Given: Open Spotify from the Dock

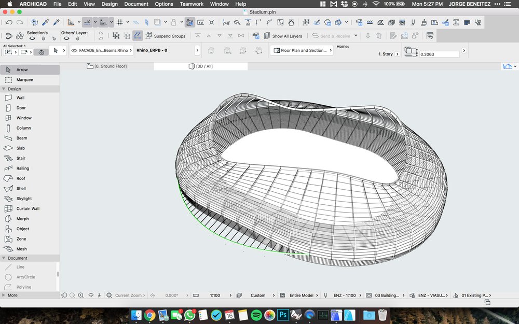Looking at the screenshot, I should (x=256, y=315).
